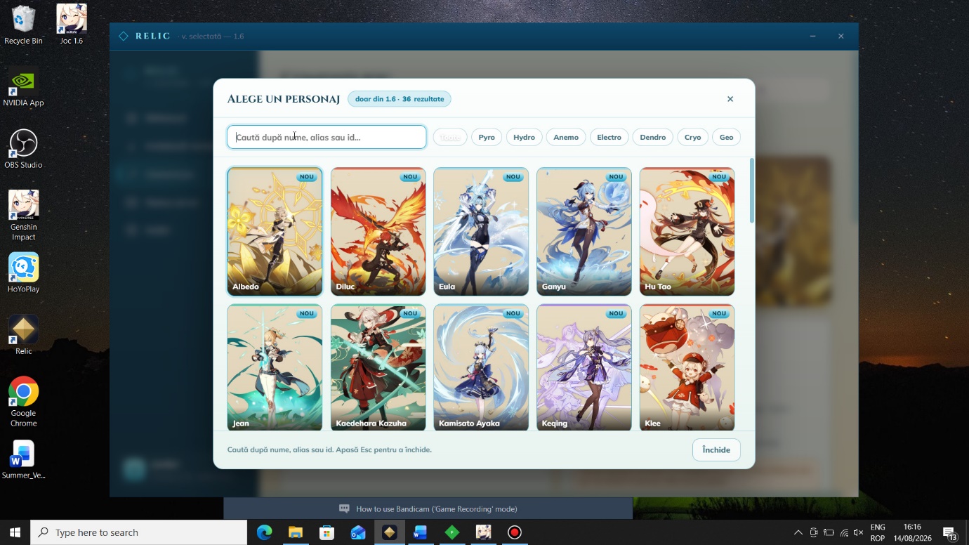Viewport: 969px width, 545px height.
Task: Filter characters by Cryo element
Action: [693, 137]
